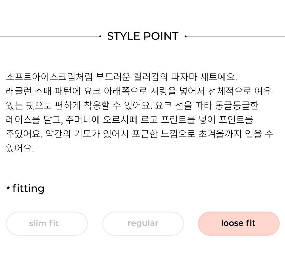Click the word 동글동글한 in third line

237,105
